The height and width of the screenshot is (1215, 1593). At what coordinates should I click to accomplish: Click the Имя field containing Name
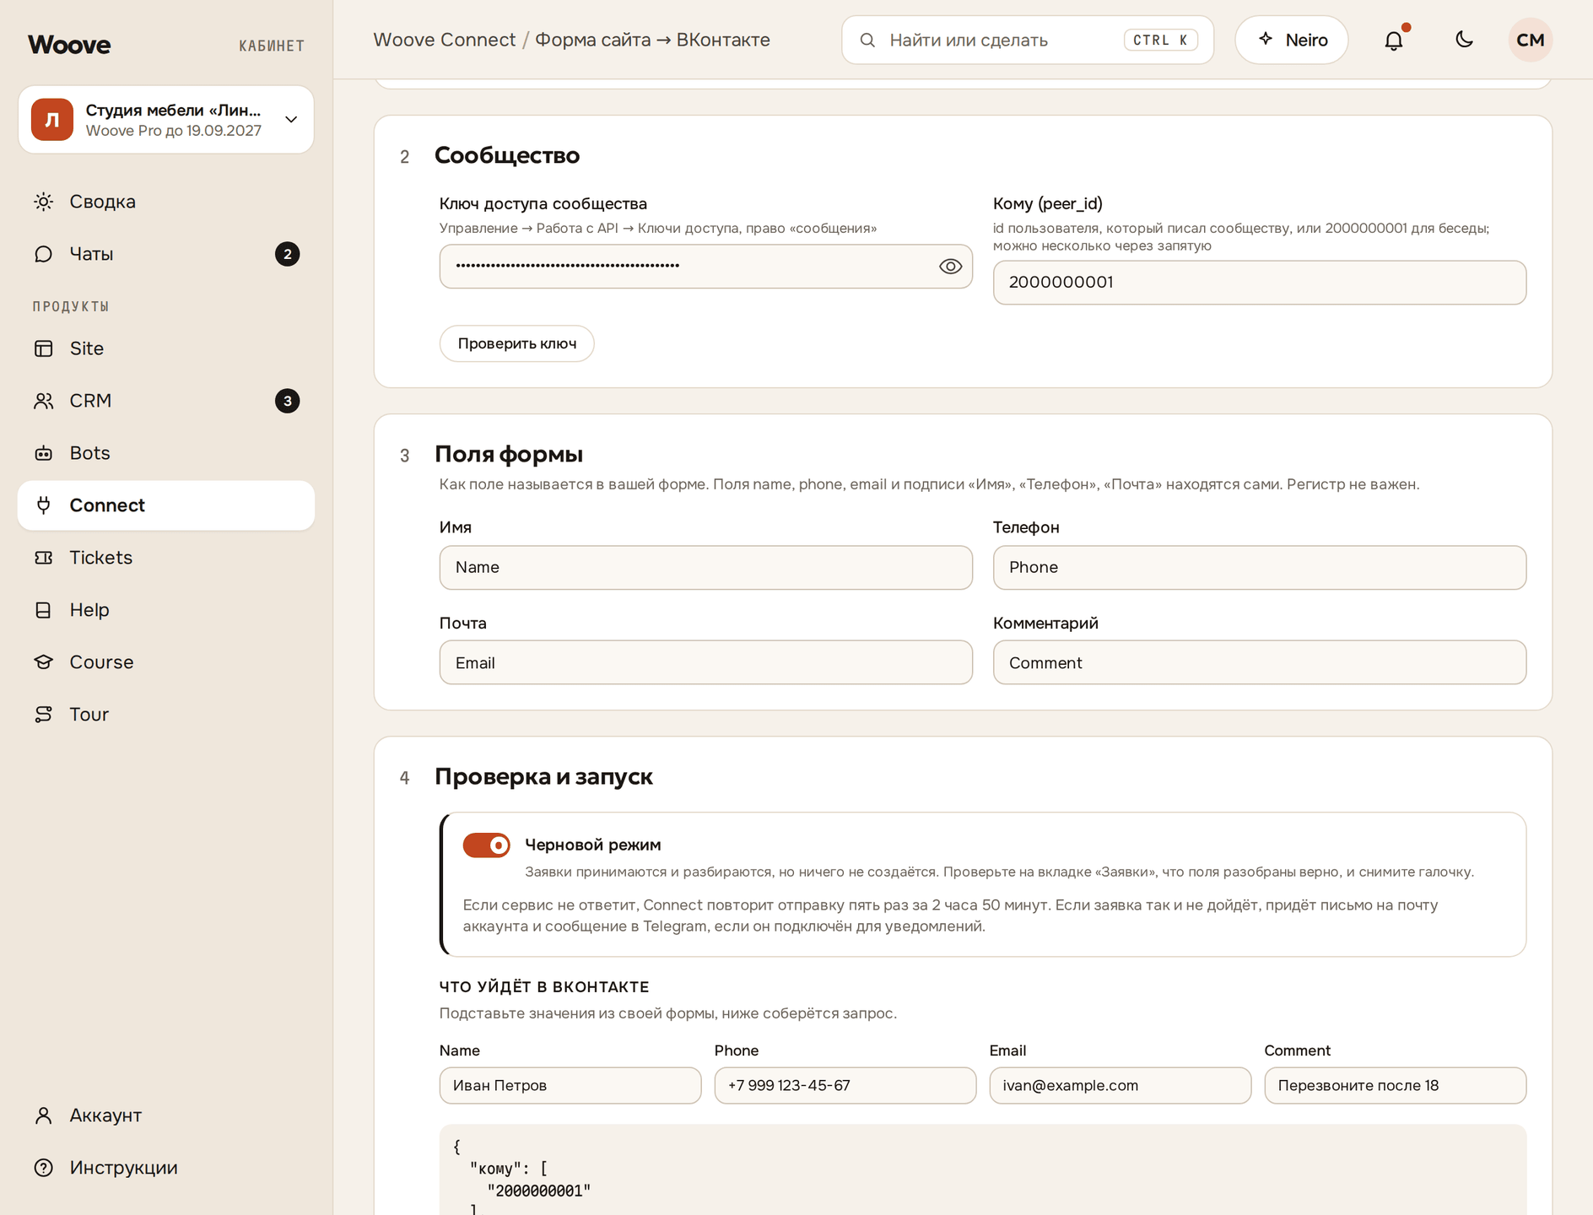706,568
